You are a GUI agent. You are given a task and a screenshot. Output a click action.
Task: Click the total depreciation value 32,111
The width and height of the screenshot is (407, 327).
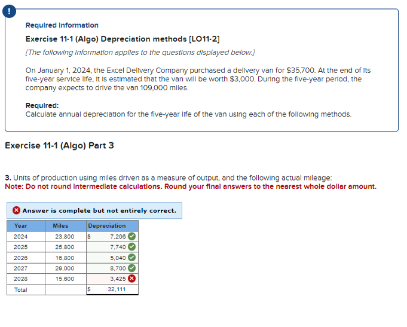tap(117, 289)
